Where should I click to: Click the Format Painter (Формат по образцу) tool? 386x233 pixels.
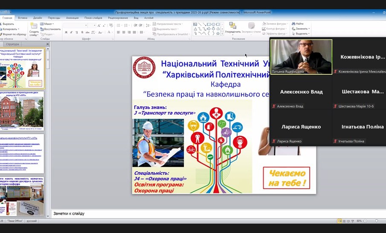(x=14, y=34)
